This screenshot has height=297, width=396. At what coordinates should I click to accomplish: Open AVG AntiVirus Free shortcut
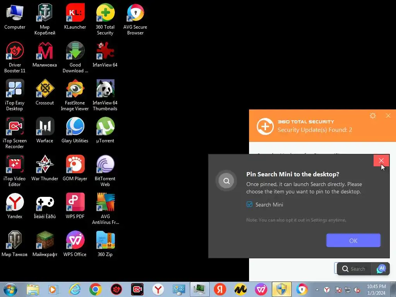pyautogui.click(x=105, y=209)
